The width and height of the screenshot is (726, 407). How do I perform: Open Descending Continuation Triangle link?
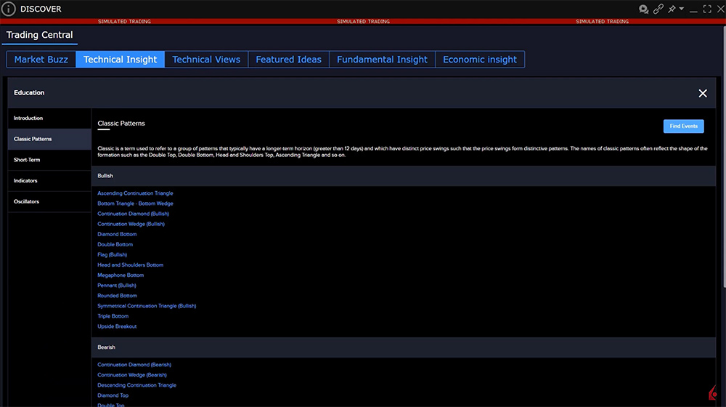click(137, 385)
